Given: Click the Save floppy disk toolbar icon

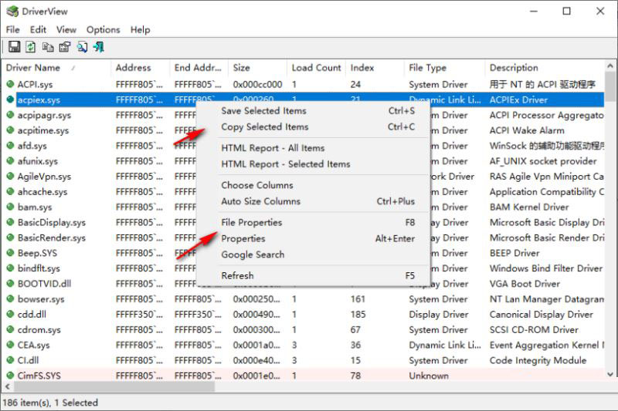Looking at the screenshot, I should pos(14,47).
